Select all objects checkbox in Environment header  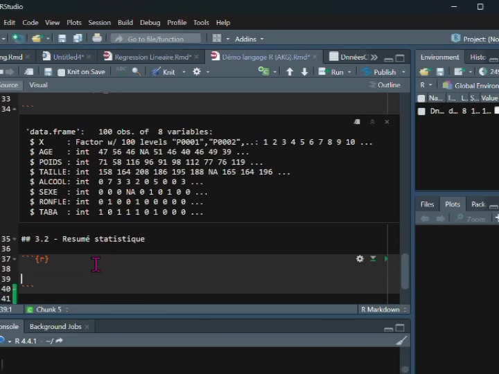pyautogui.click(x=421, y=98)
